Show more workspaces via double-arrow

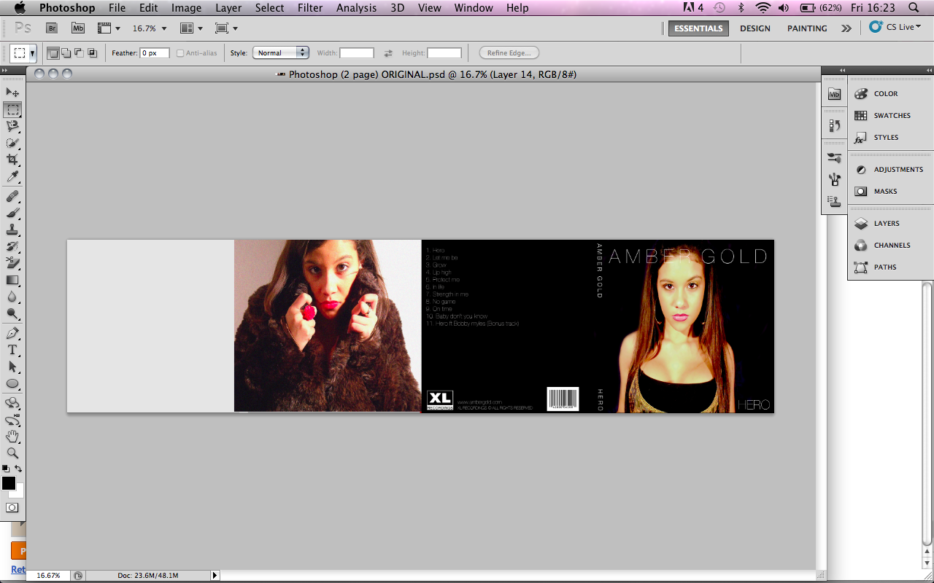point(846,28)
